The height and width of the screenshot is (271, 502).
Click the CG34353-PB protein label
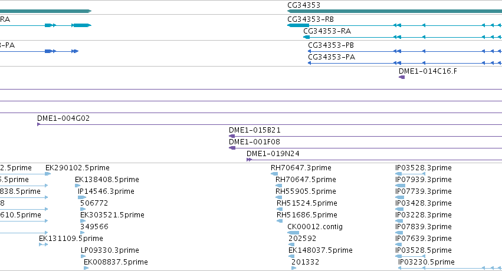coord(331,45)
